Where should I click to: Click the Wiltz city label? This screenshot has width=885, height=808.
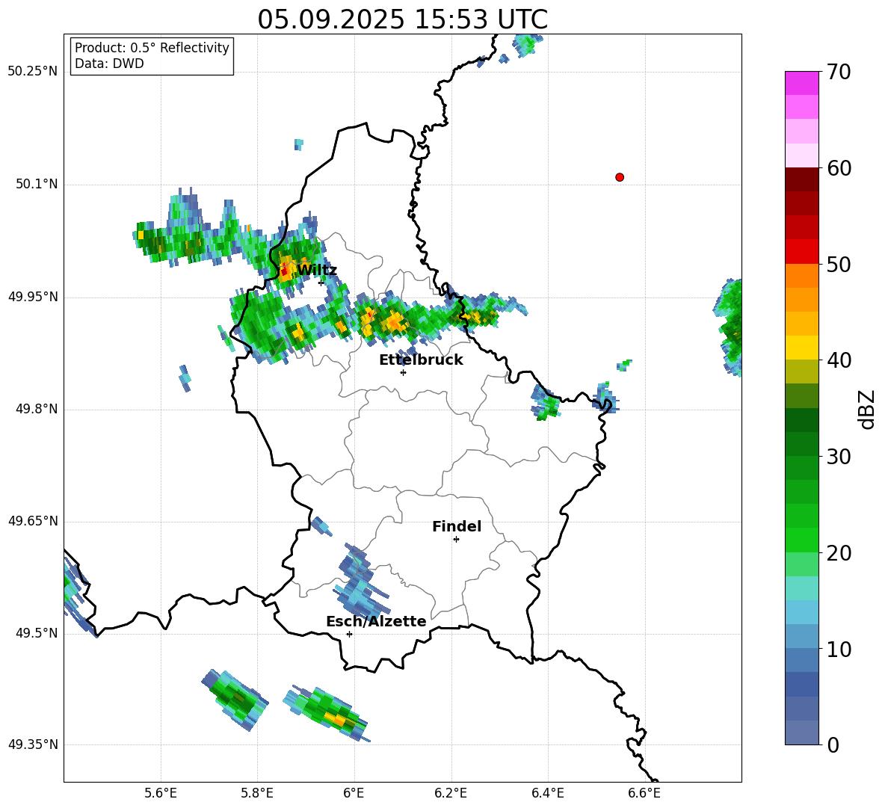coord(317,271)
